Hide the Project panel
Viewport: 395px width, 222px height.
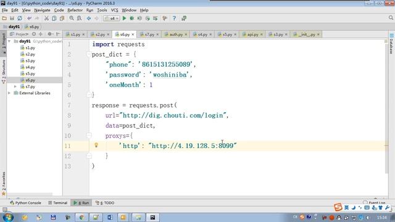[x=58, y=34]
